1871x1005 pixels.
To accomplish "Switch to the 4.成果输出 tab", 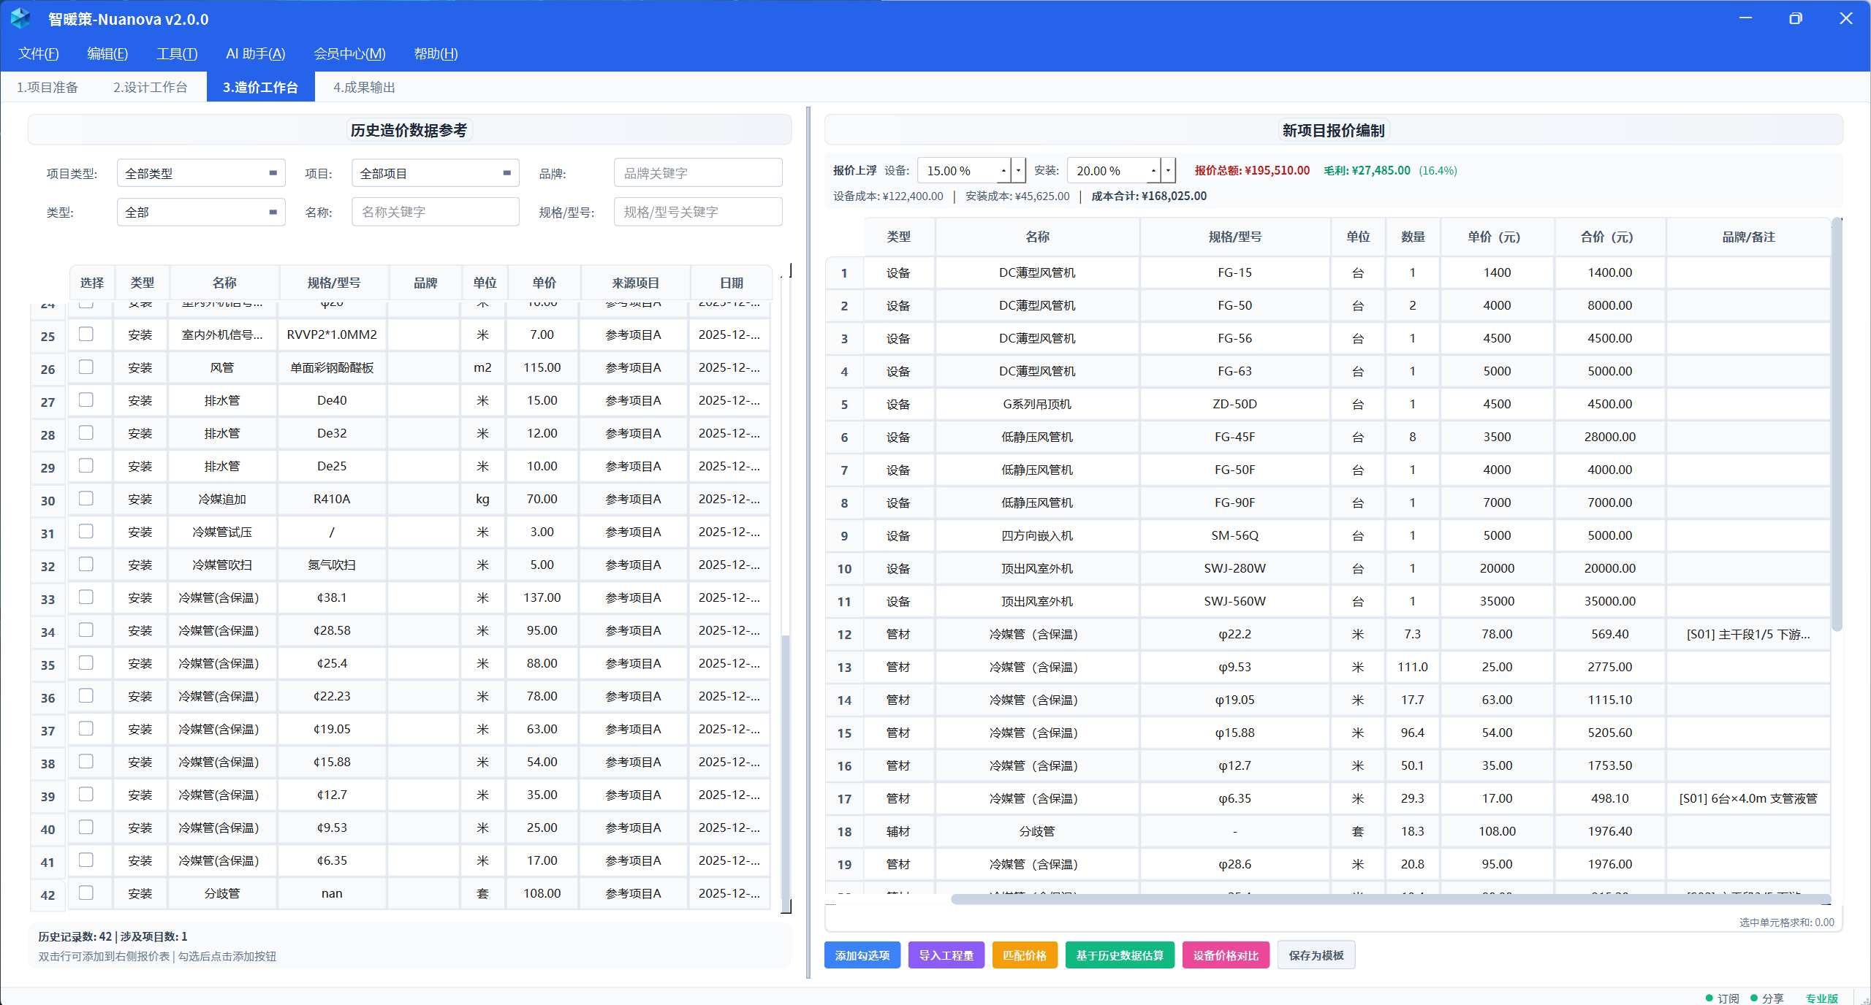I will [364, 86].
